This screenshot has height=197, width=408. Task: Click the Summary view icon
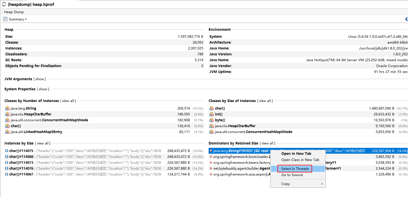(5, 19)
